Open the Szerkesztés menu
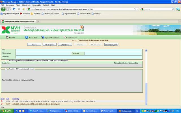The height and width of the screenshot is (113, 181). point(10,5)
